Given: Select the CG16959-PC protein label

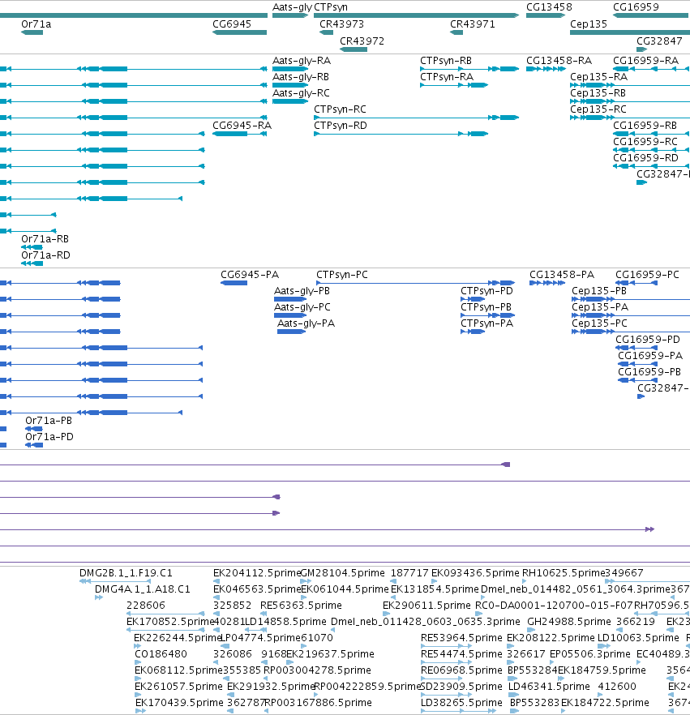Looking at the screenshot, I should click(647, 275).
